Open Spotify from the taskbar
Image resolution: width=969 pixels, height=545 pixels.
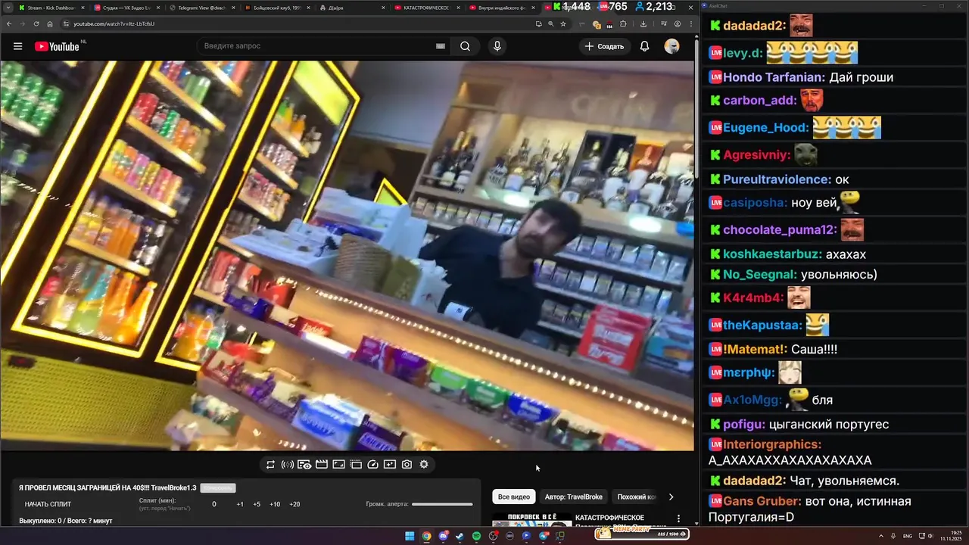point(476,536)
